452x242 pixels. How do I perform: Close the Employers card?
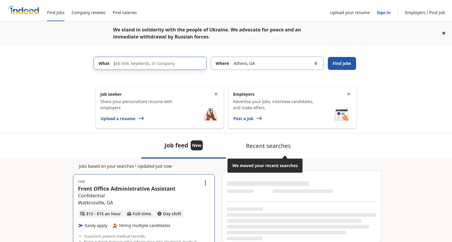coord(349,94)
